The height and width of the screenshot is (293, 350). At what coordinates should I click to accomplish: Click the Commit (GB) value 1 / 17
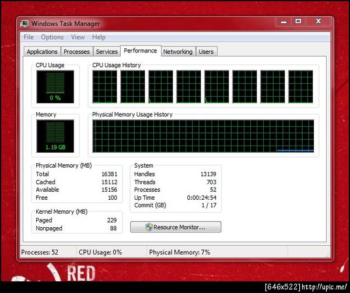pyautogui.click(x=209, y=205)
